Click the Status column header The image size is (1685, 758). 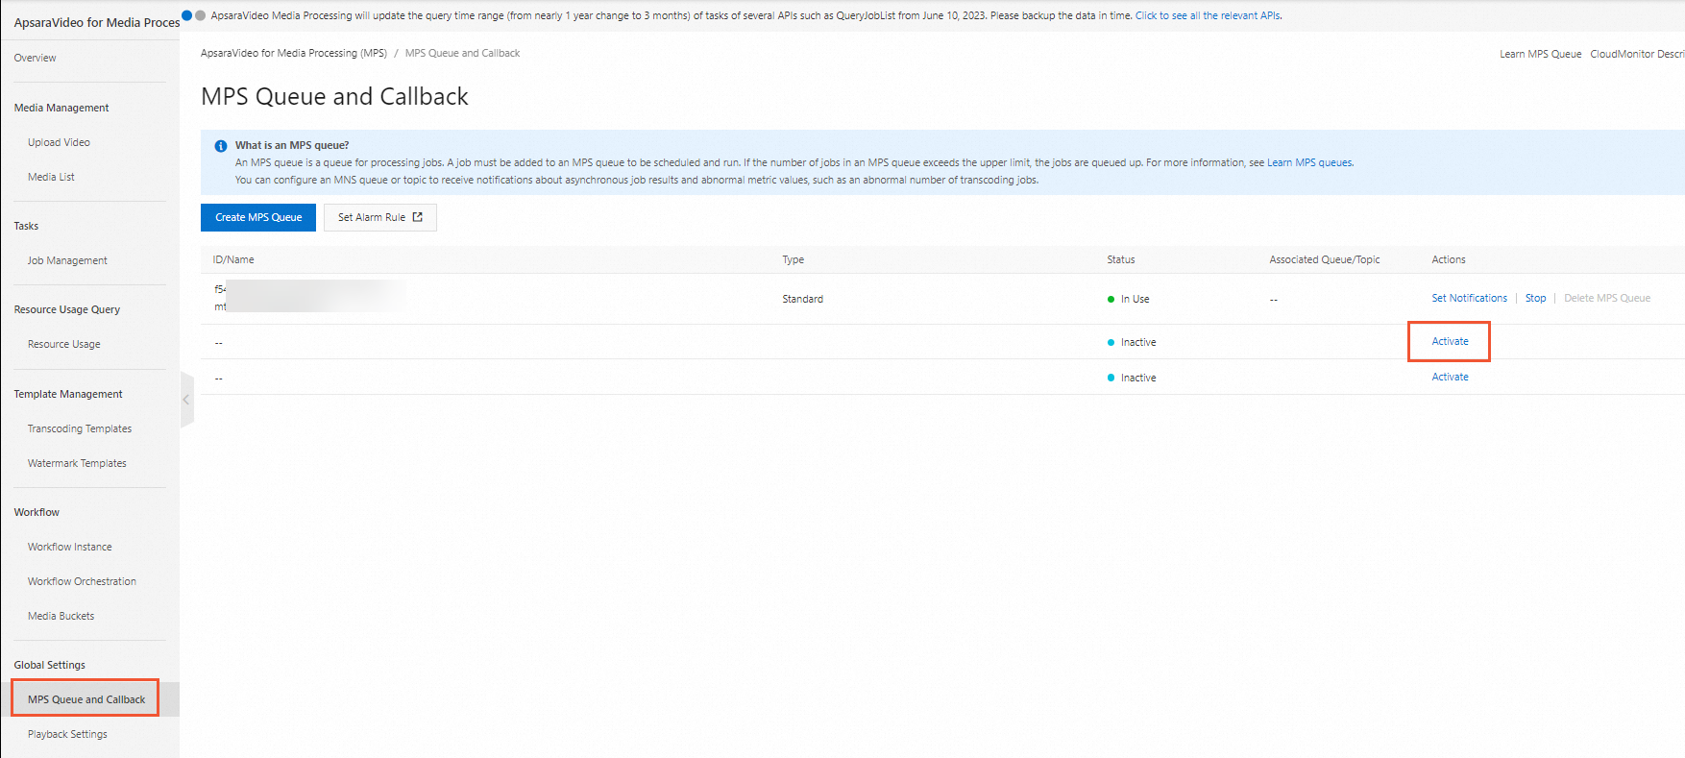(x=1120, y=259)
